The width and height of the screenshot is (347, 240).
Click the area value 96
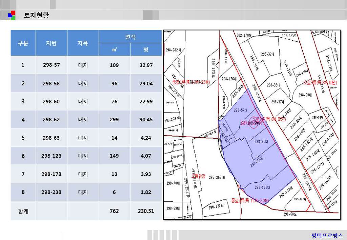coord(114,83)
